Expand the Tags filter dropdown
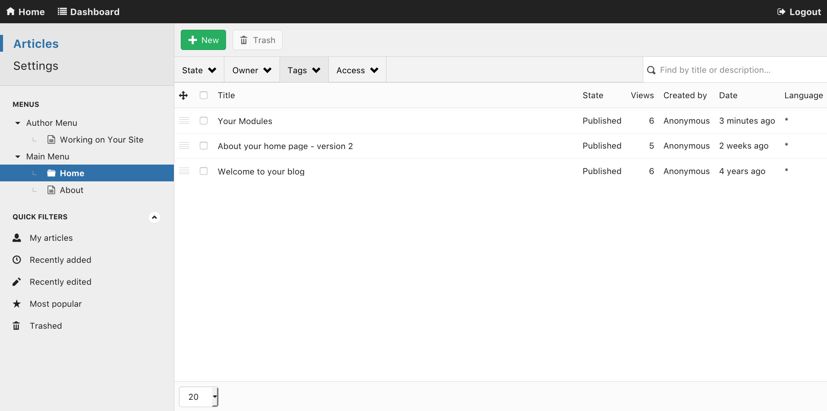The image size is (827, 411). [304, 70]
